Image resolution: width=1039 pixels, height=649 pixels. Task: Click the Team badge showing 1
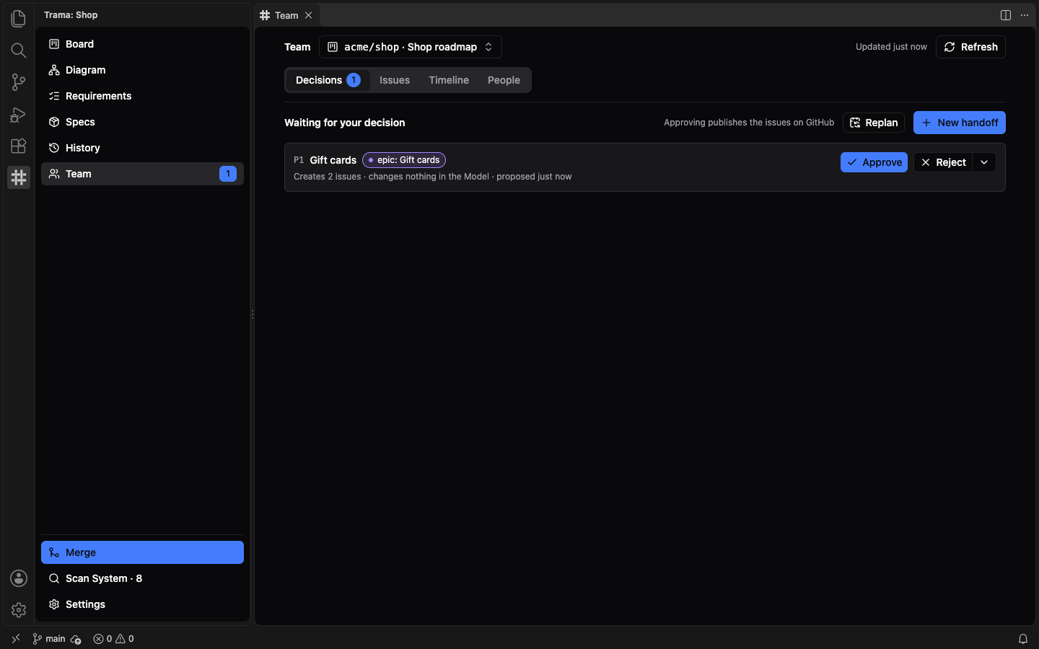(228, 174)
